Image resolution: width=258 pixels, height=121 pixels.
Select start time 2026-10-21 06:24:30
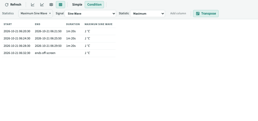click(x=17, y=38)
